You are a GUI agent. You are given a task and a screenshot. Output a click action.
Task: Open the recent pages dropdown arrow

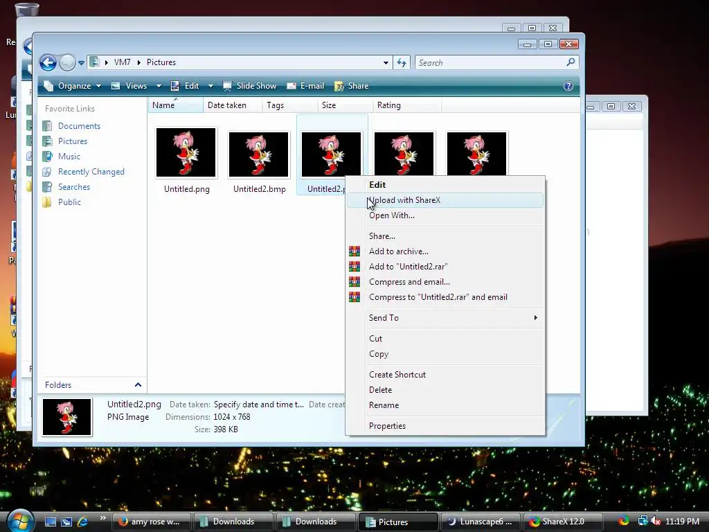click(x=82, y=63)
